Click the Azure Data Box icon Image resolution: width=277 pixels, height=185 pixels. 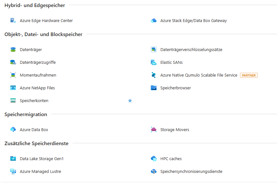tap(13, 129)
